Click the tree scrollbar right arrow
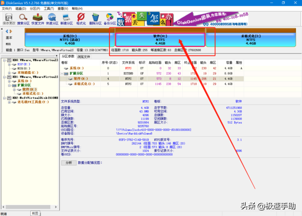 click(x=56, y=207)
